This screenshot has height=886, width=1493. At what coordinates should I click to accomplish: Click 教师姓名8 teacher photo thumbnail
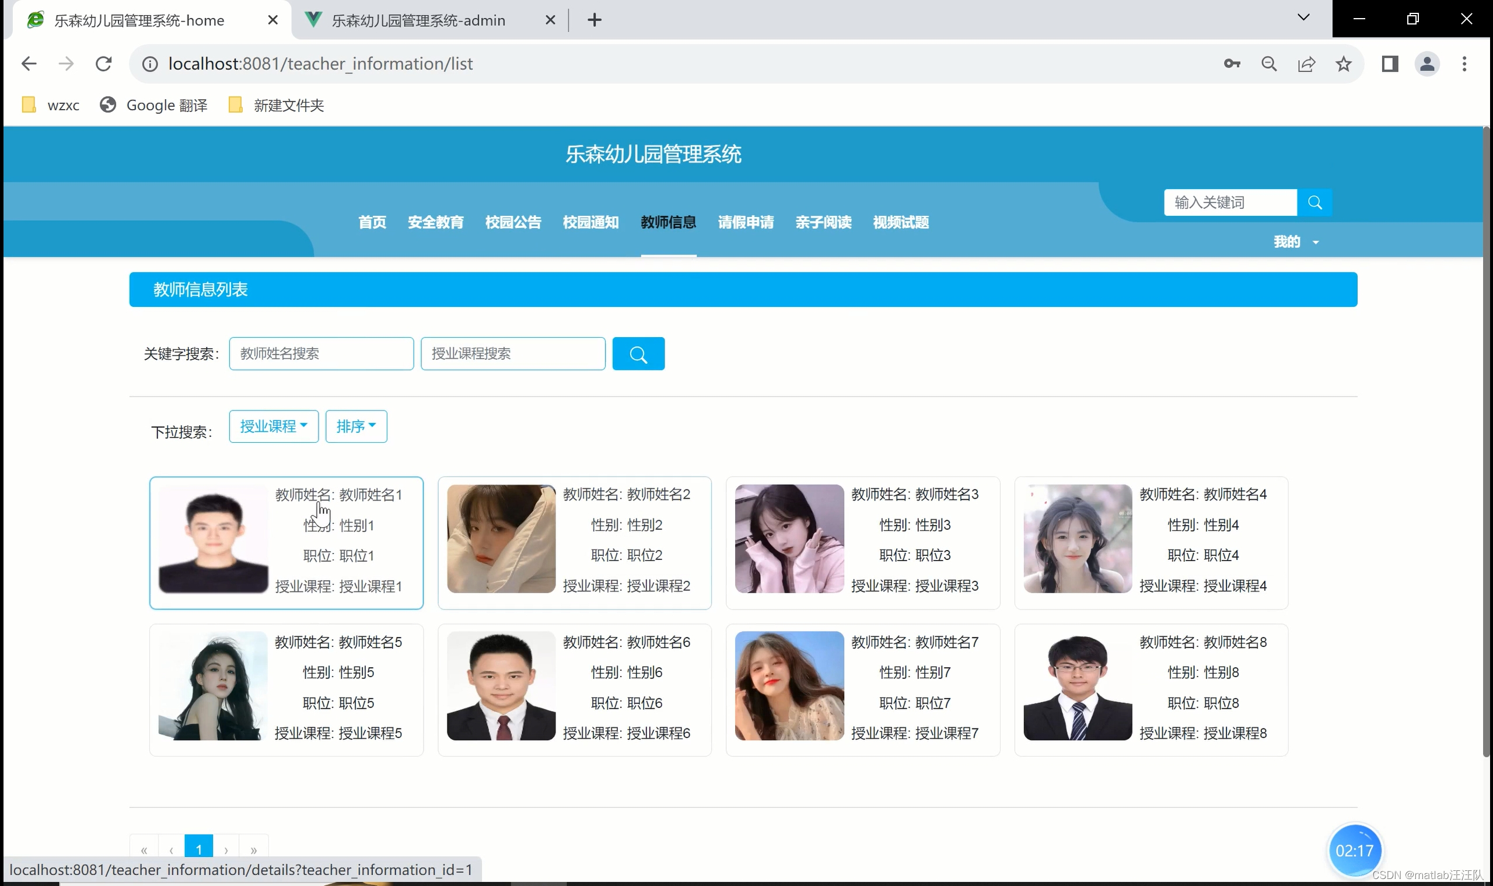pyautogui.click(x=1078, y=686)
